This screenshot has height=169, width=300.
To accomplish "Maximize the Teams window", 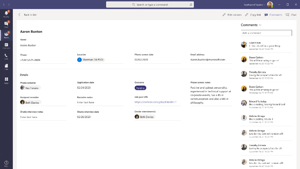I will 288,5.
